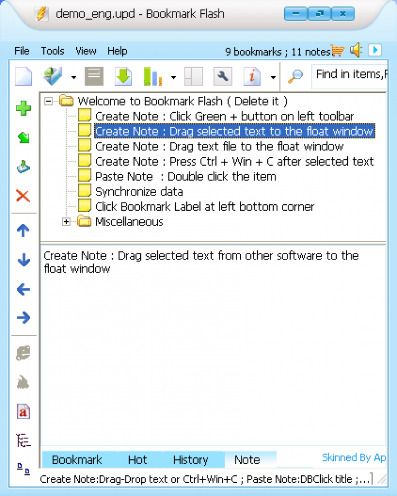This screenshot has height=496, width=397.
Task: Click the green checkmark book icon
Action: tap(53, 76)
